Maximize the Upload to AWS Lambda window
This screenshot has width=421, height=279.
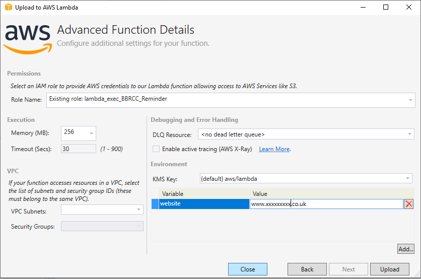[x=386, y=7]
